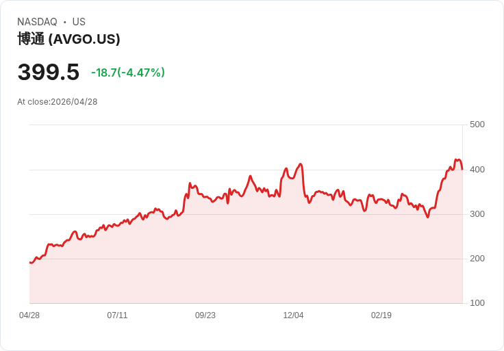Select the 04/28 date on x-axis

click(29, 315)
